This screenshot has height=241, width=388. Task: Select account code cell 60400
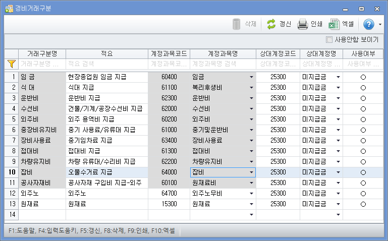pos(169,77)
